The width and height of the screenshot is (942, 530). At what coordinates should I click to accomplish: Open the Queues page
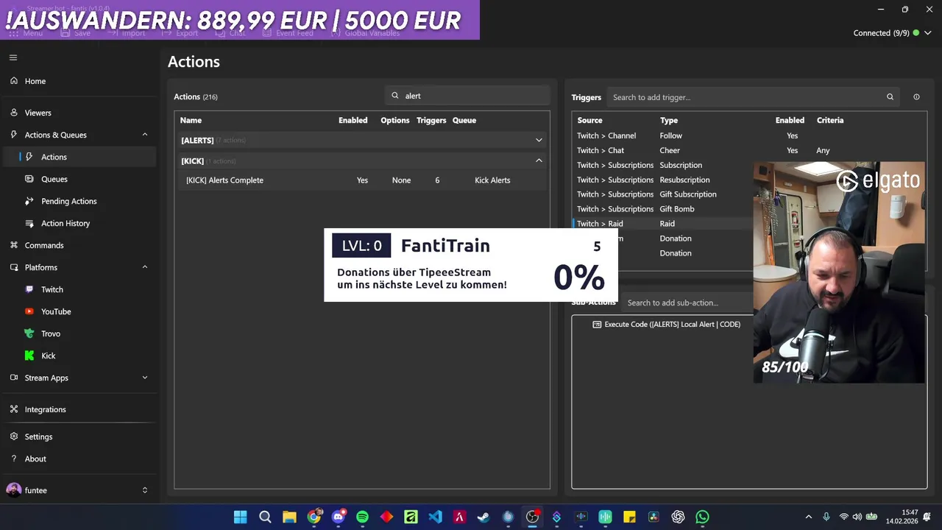coord(54,179)
